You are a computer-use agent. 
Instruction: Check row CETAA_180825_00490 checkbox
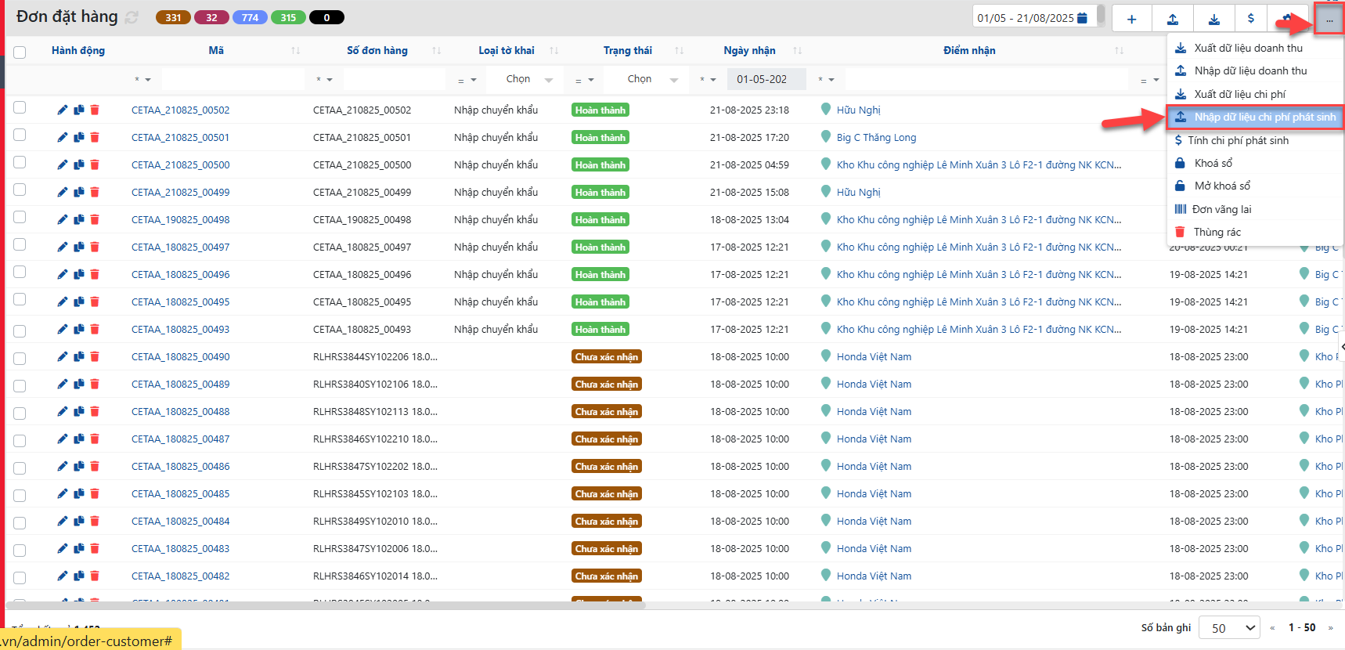coord(20,358)
